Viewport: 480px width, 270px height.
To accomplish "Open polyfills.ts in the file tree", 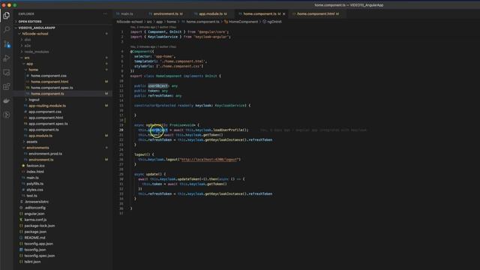I will click(x=35, y=184).
